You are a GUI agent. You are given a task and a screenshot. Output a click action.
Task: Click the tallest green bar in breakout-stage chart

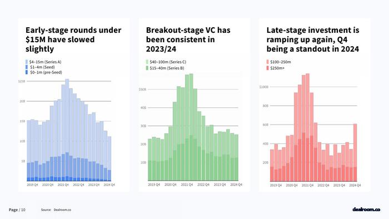click(x=191, y=127)
